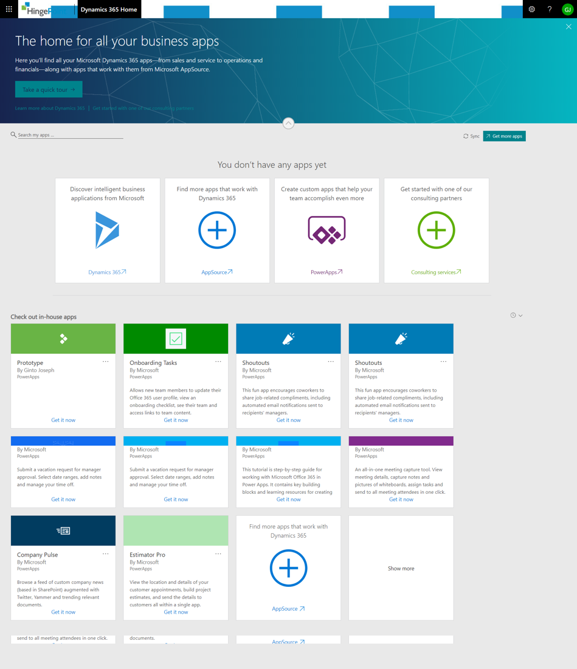The width and height of the screenshot is (577, 669).
Task: Select the Estimator Pro title
Action: pyautogui.click(x=147, y=555)
